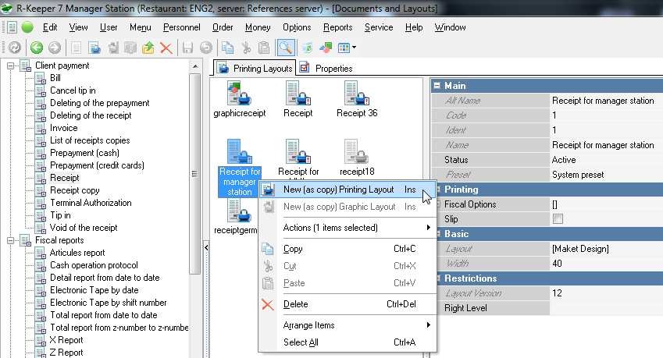The height and width of the screenshot is (358, 663).
Task: Click the red X delete toolbar icon
Action: click(166, 48)
